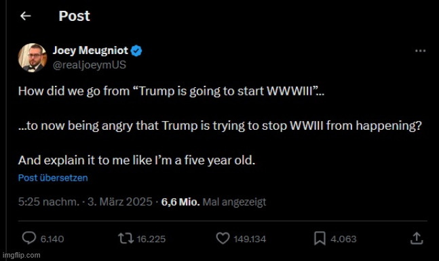Click the 6.140 replies count

click(x=52, y=239)
